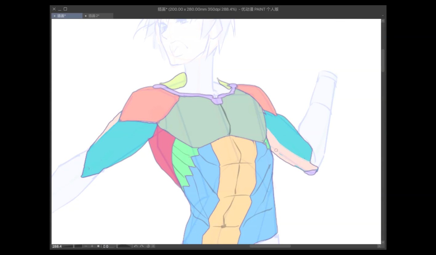
Task: Expand the tab list chevron at top right
Action: click(x=383, y=16)
